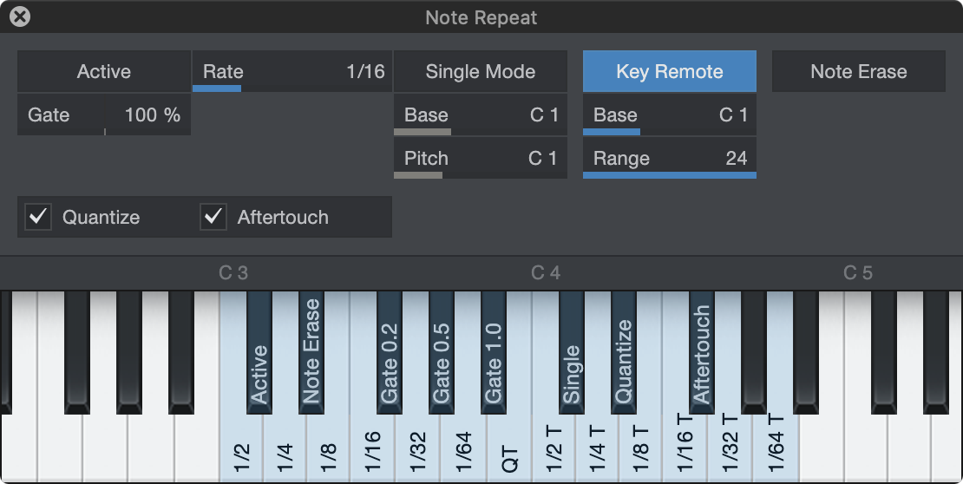Click the Aftertouch black piano key
963x484 pixels.
click(x=702, y=351)
